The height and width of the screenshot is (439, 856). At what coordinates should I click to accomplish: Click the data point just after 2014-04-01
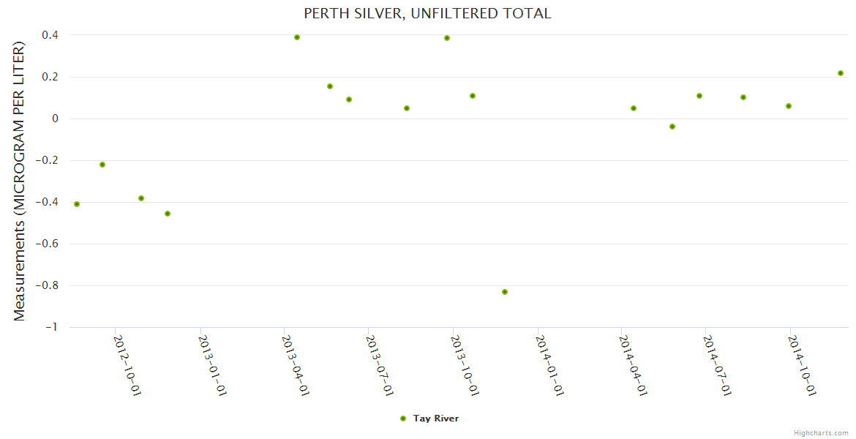(634, 108)
